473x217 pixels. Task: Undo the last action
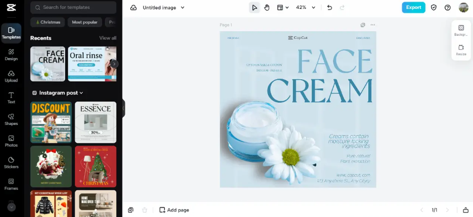329,8
